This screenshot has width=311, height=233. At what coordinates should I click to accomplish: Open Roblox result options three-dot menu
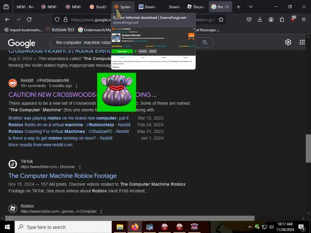click(x=101, y=211)
